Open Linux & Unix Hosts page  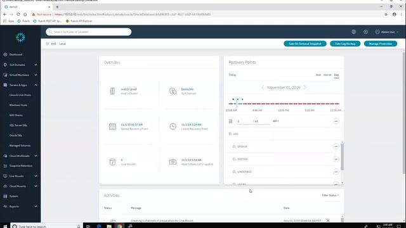click(20, 95)
